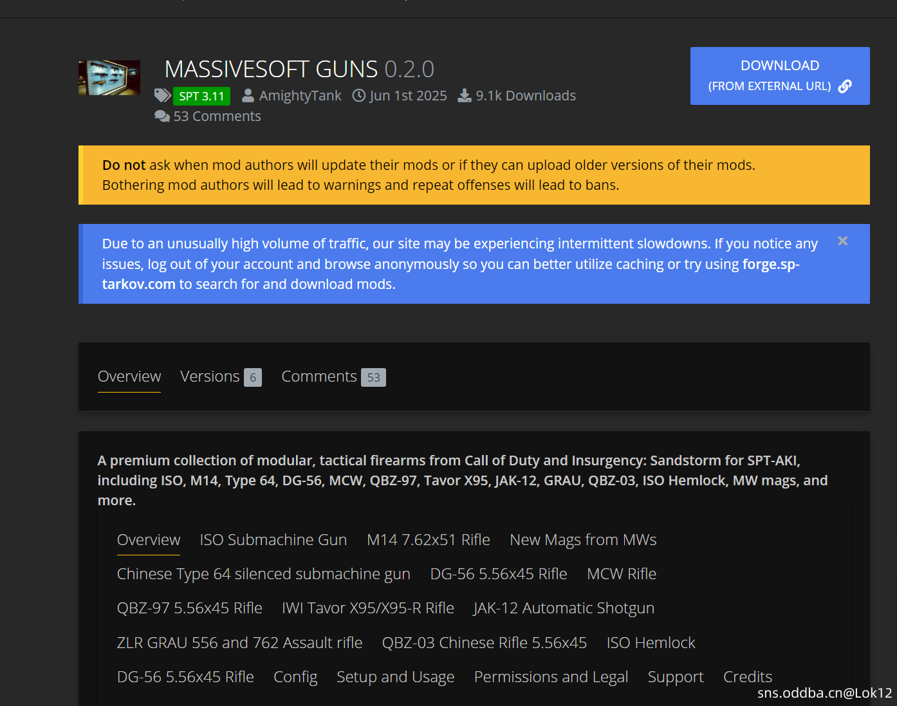Open ZLR GRAU 556 and 762 Assault rifle tab

tap(240, 643)
